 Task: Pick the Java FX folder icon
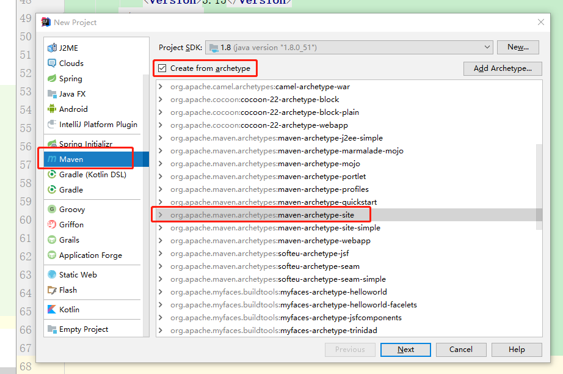[52, 94]
